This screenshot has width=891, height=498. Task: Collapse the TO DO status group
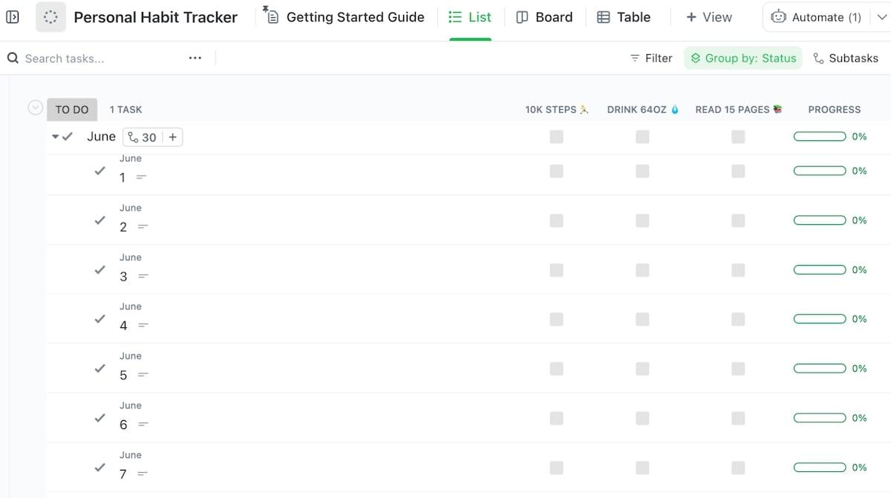(35, 108)
